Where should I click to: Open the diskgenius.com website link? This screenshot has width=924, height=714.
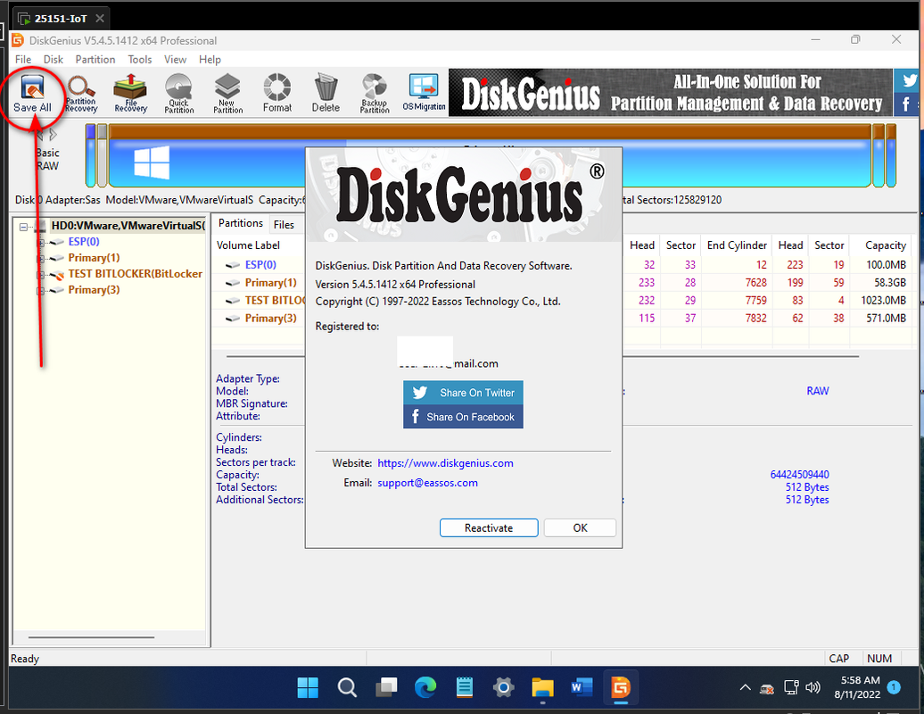click(445, 463)
